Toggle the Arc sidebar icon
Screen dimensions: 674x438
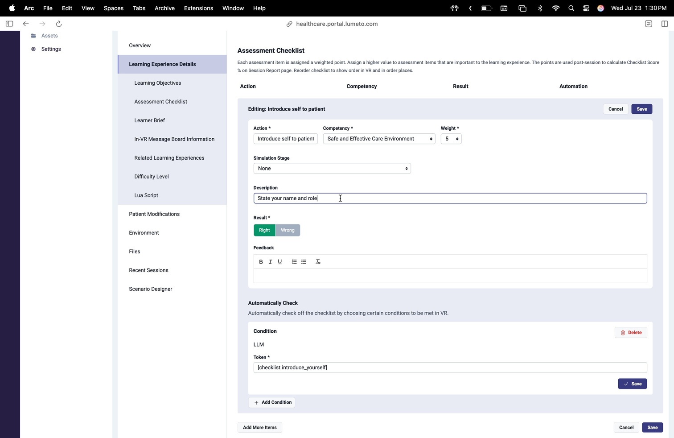[9, 24]
